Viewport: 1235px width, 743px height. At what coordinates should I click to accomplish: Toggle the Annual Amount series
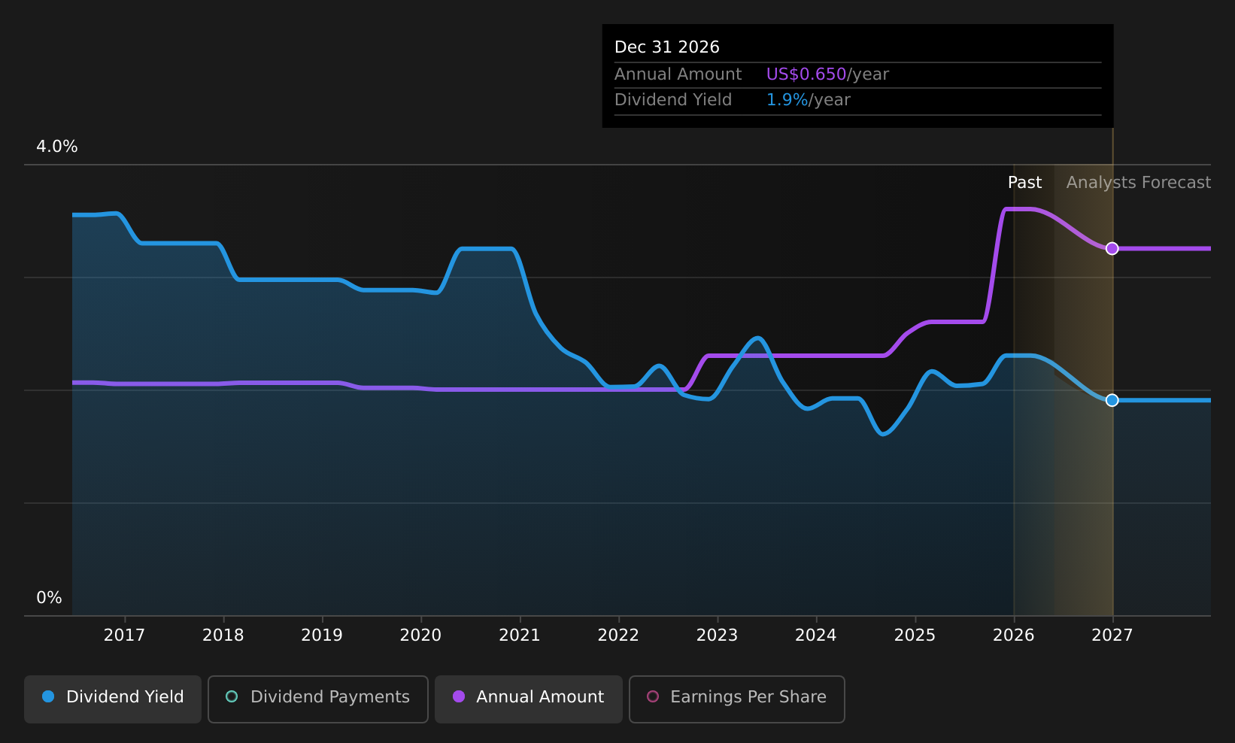(529, 699)
